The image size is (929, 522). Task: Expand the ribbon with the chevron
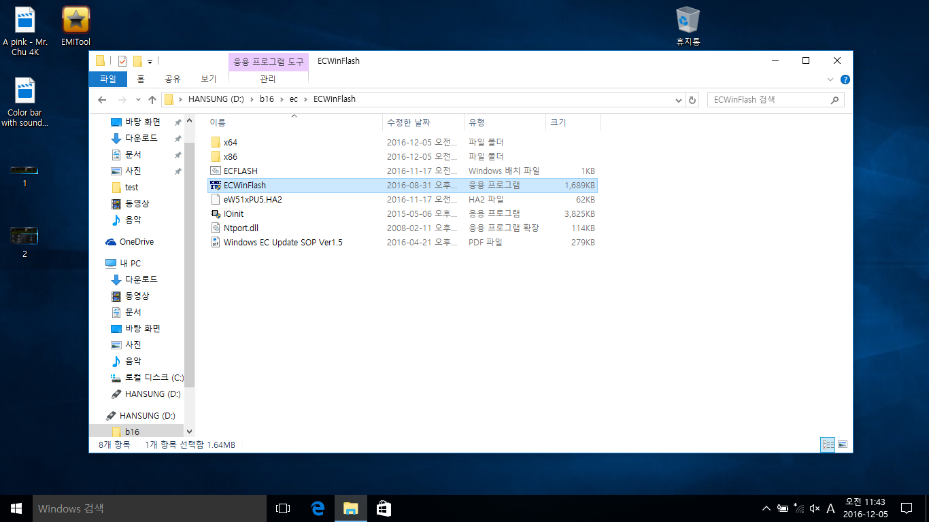(830, 80)
